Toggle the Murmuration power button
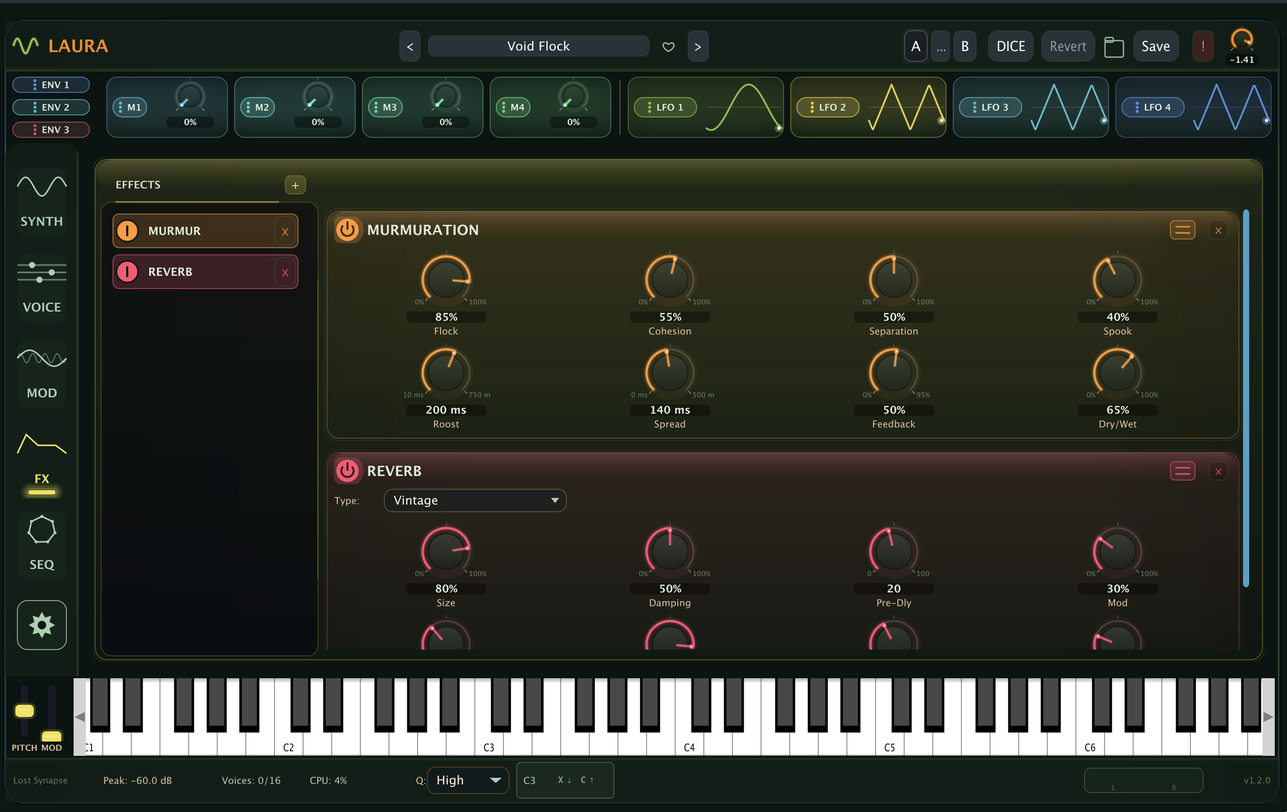The height and width of the screenshot is (812, 1287). click(348, 230)
